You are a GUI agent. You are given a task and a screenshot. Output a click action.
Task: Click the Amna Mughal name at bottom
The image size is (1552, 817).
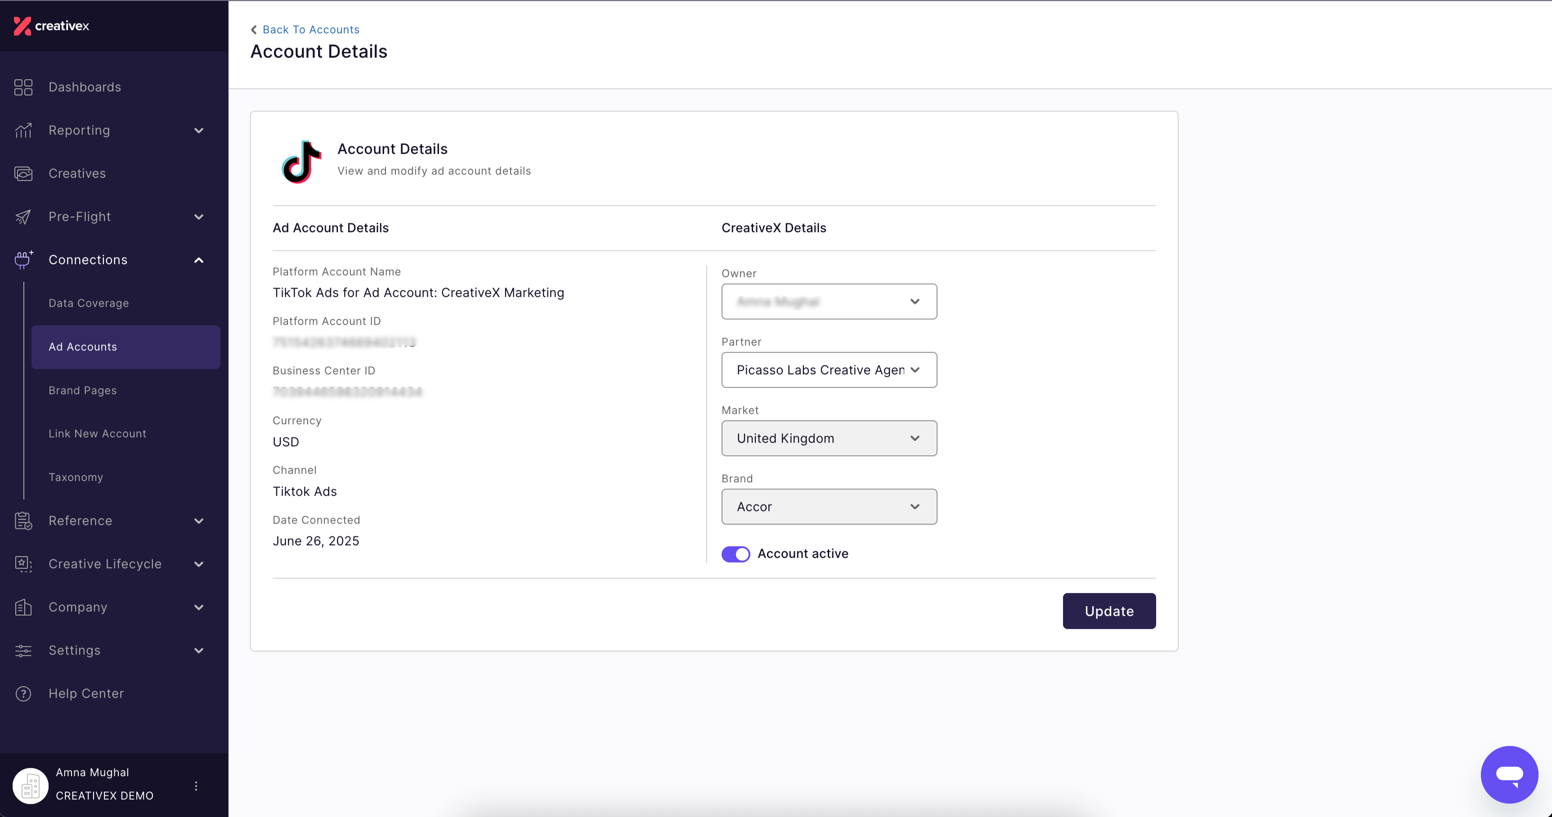click(92, 772)
